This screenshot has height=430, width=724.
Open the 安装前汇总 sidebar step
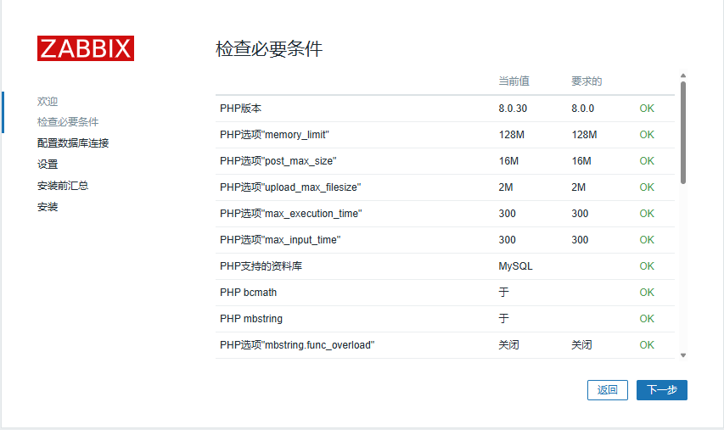click(63, 186)
